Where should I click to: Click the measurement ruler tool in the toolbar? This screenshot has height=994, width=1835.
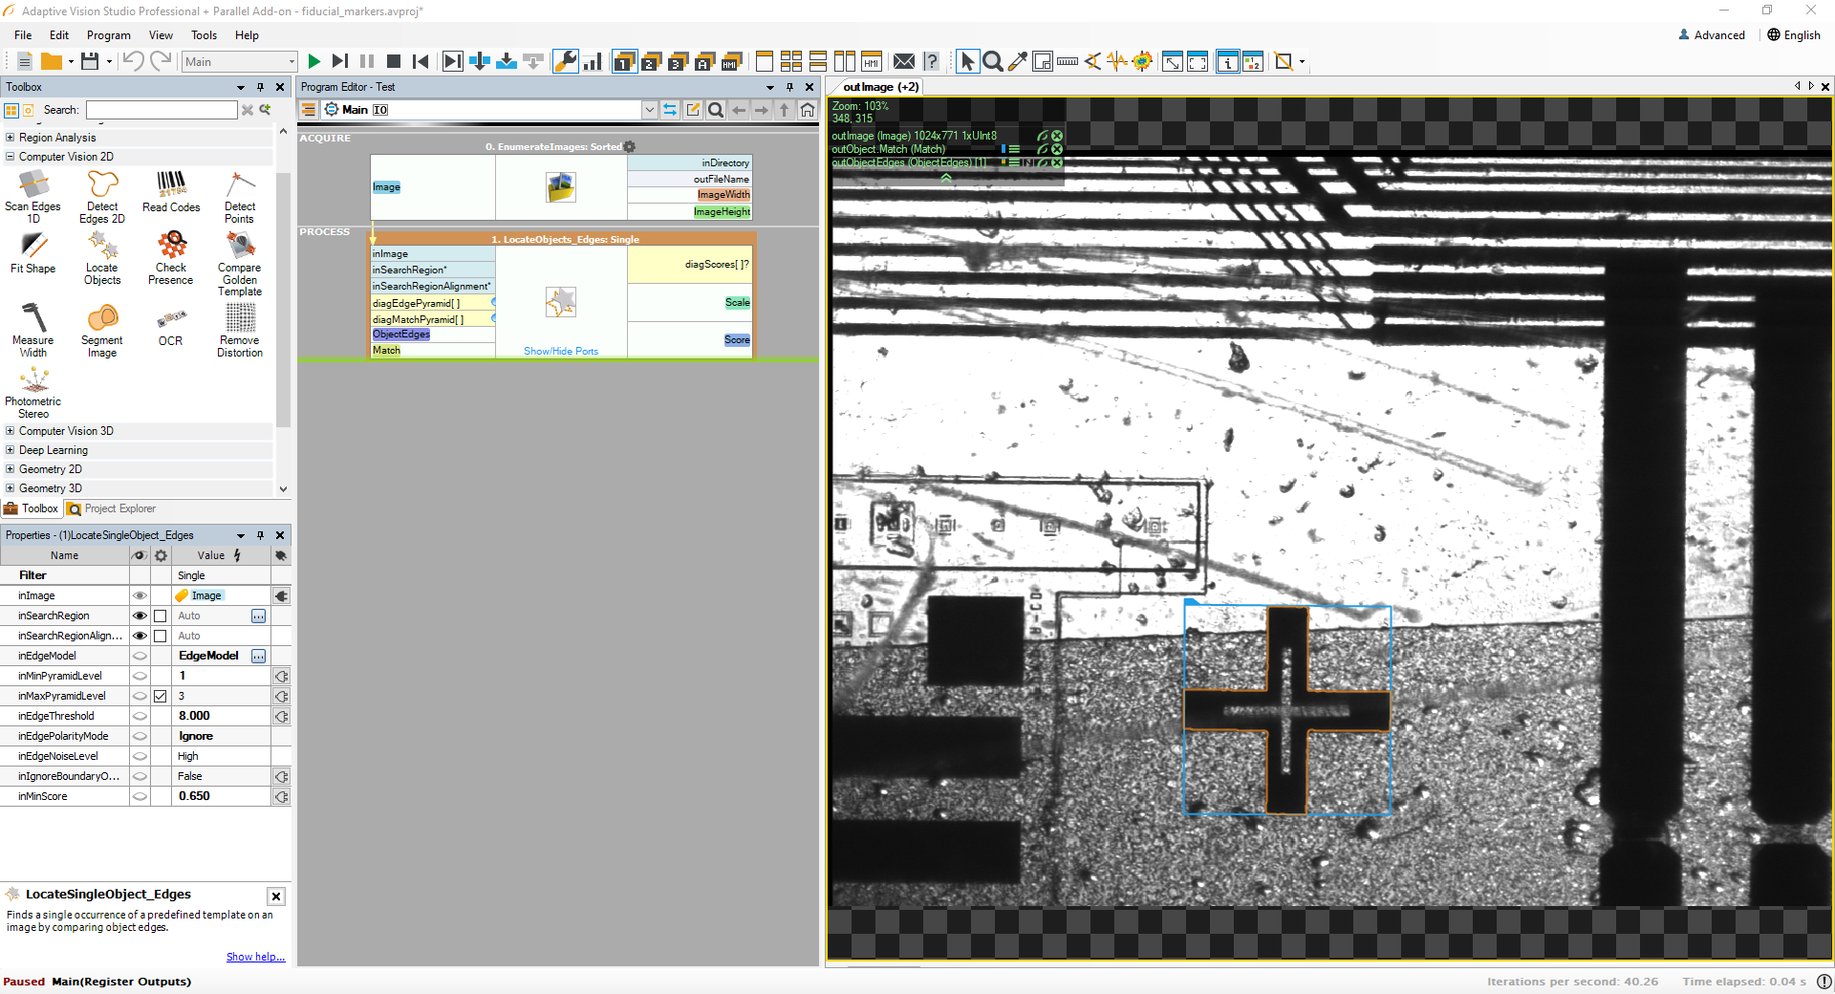[1068, 61]
